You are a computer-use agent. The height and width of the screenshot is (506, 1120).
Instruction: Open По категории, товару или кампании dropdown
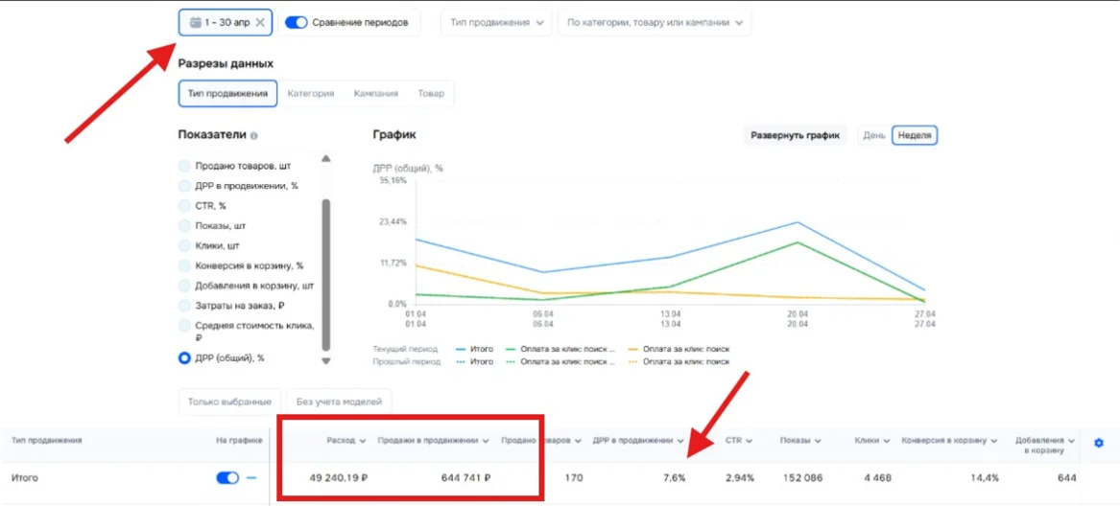(x=655, y=23)
